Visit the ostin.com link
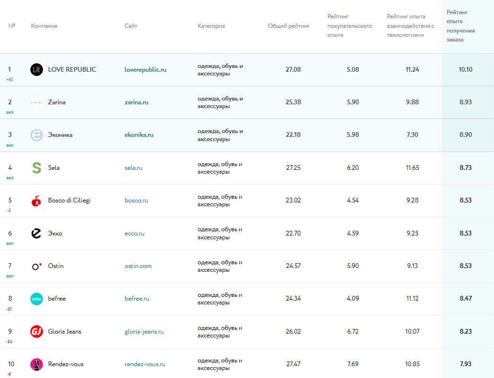Screen dimensions: 494x378 (x=138, y=266)
